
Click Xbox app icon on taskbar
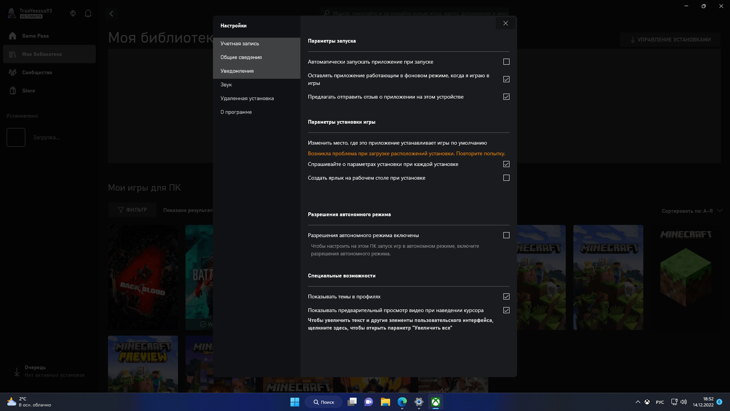(436, 402)
